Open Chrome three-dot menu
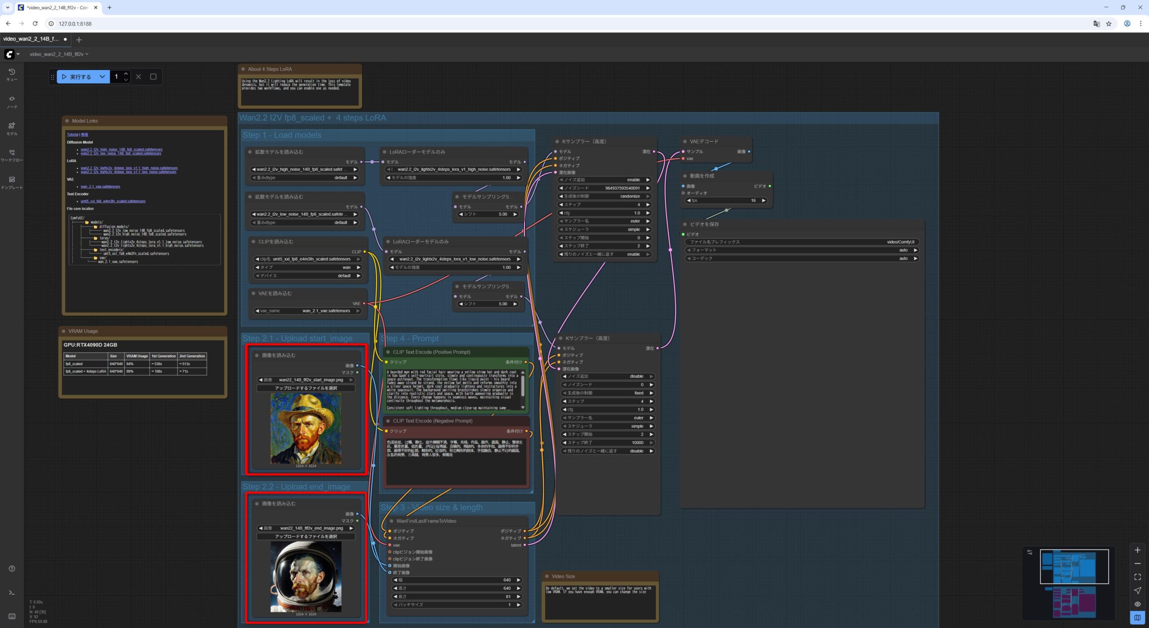Screen dimensions: 1149x628 1140,24
